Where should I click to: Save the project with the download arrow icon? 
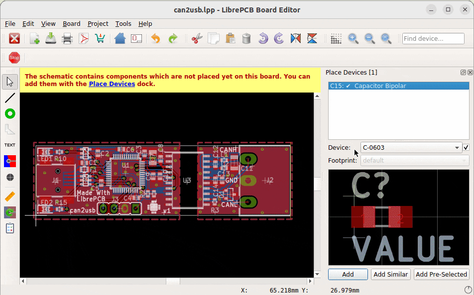(51, 39)
